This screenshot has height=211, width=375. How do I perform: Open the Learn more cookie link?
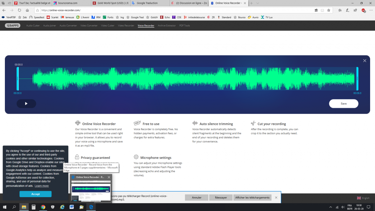(x=42, y=186)
